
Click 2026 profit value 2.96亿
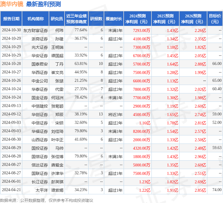coord(200,156)
